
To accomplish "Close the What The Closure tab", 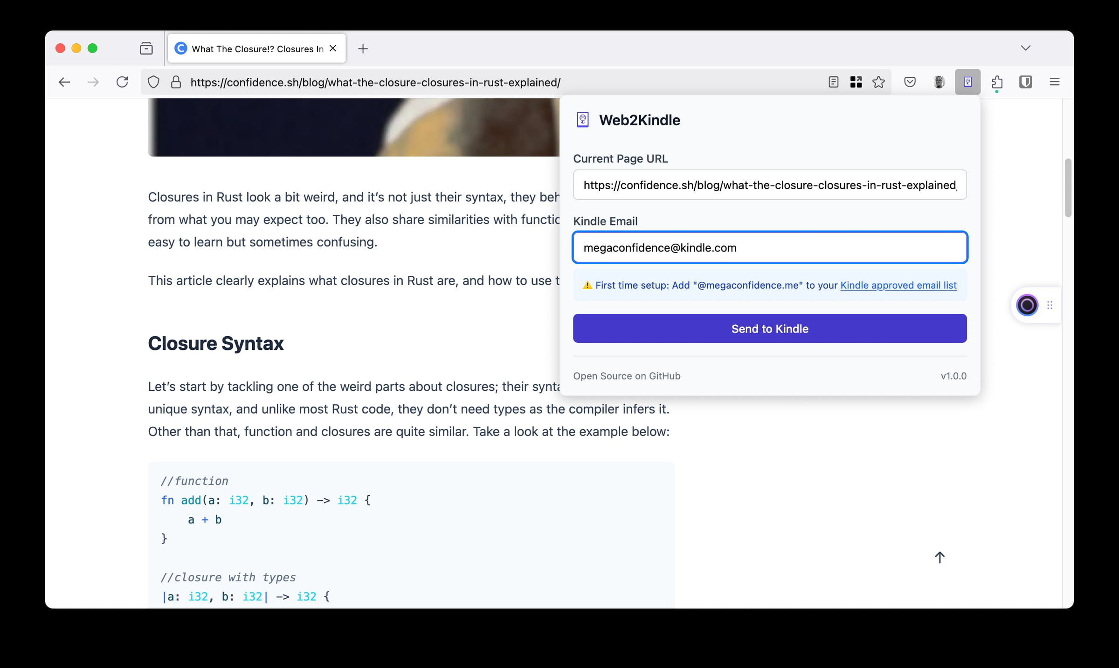I will pos(333,48).
